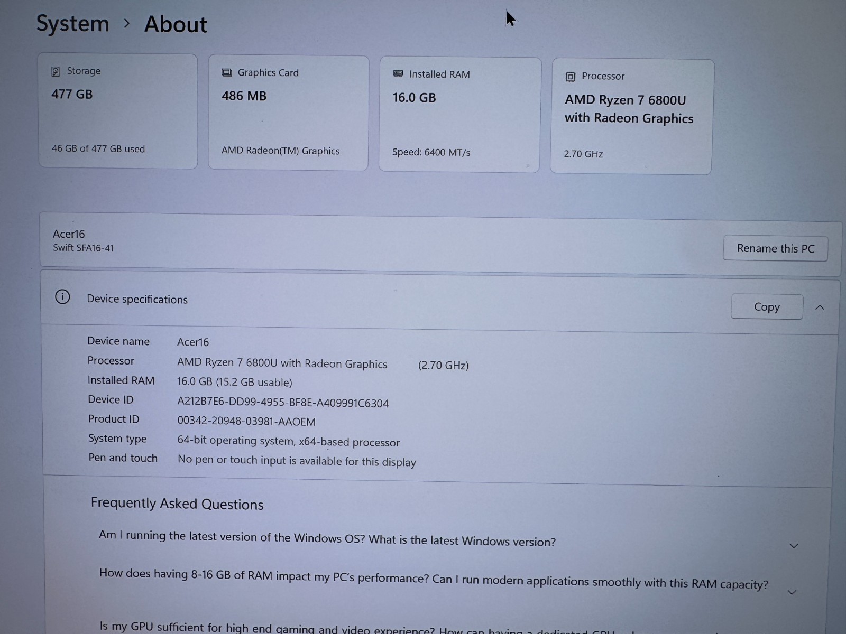Select the '64-bit operating system' system type value
This screenshot has width=846, height=634.
[289, 441]
